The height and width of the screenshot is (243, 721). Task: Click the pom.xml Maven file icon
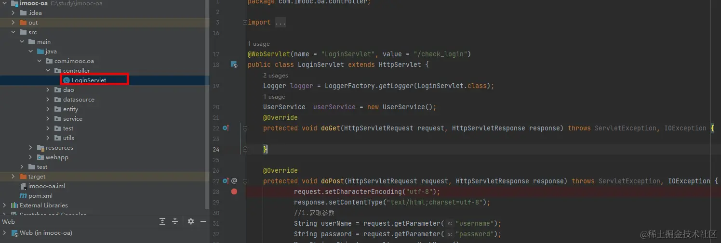click(23, 196)
